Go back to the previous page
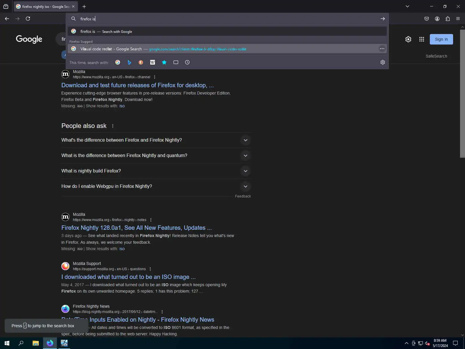The width and height of the screenshot is (465, 349). tap(7, 19)
